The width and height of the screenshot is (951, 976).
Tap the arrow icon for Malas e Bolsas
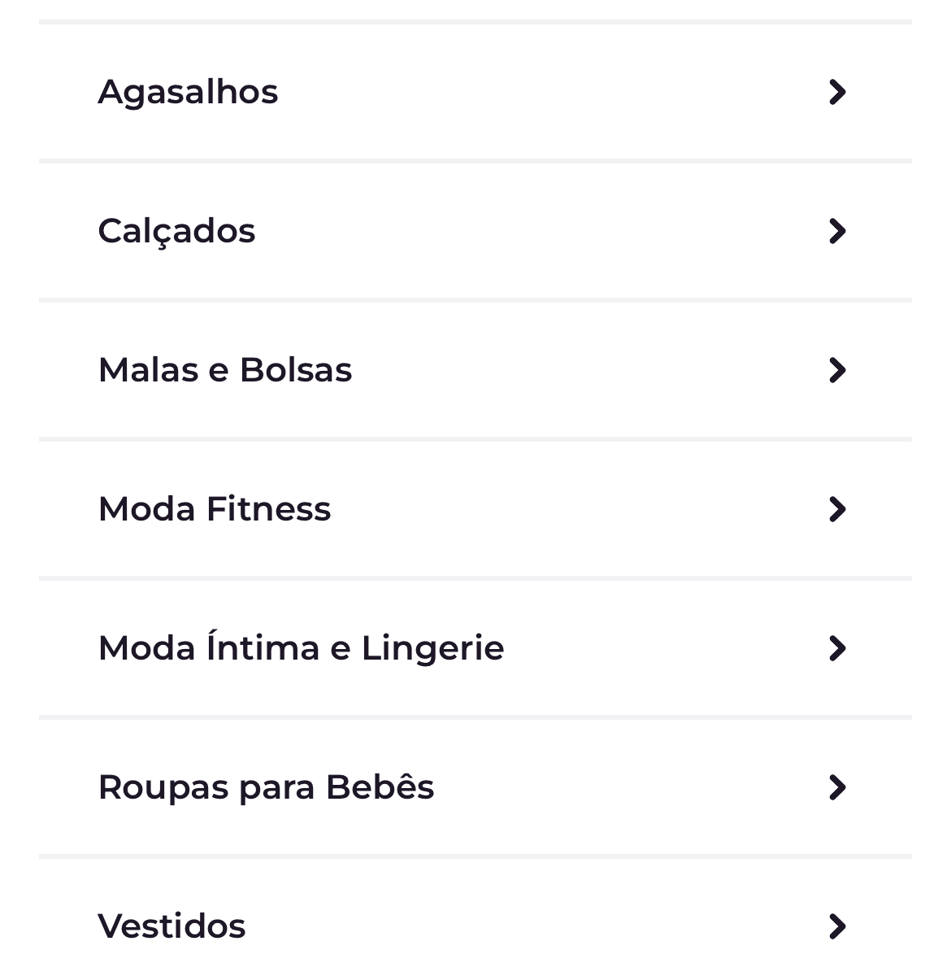837,370
